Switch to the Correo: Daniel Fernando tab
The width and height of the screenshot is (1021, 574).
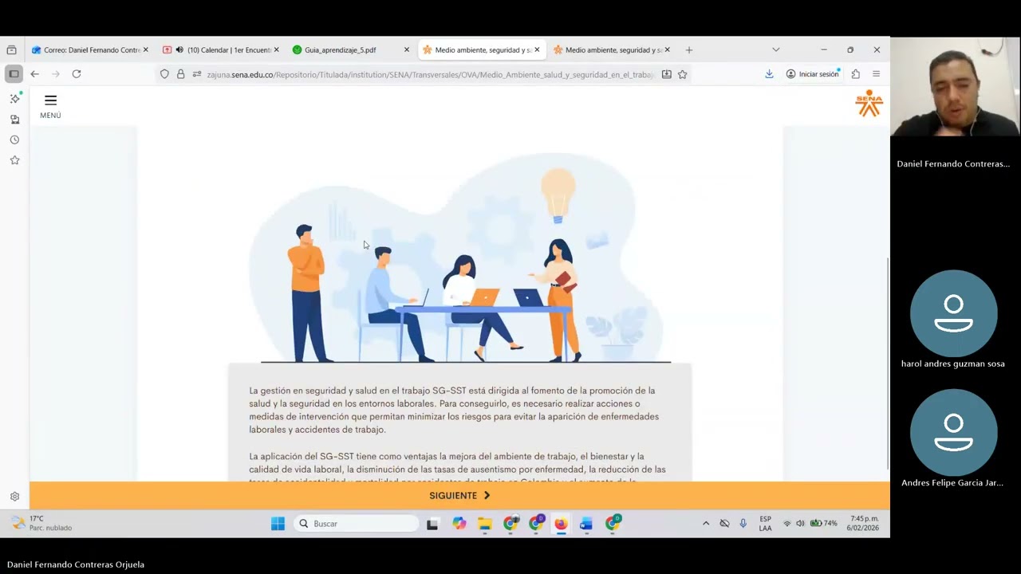pos(90,49)
